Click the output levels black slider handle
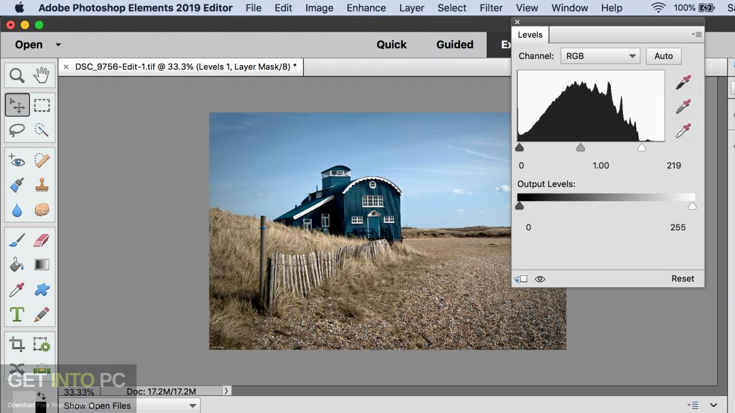Image resolution: width=735 pixels, height=413 pixels. pyautogui.click(x=520, y=206)
